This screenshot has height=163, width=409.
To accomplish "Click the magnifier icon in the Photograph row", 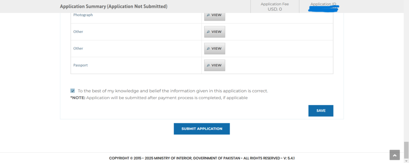I will tap(208, 15).
